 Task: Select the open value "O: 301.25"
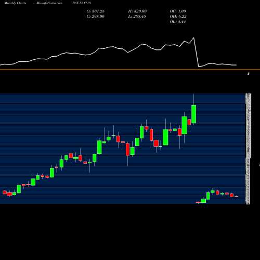click(x=96, y=11)
